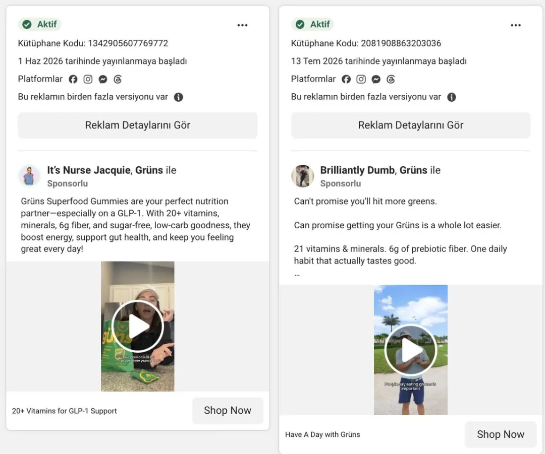Click the Threads platform icon on Nurse Jacquie ad
545x454 pixels.
pyautogui.click(x=118, y=79)
